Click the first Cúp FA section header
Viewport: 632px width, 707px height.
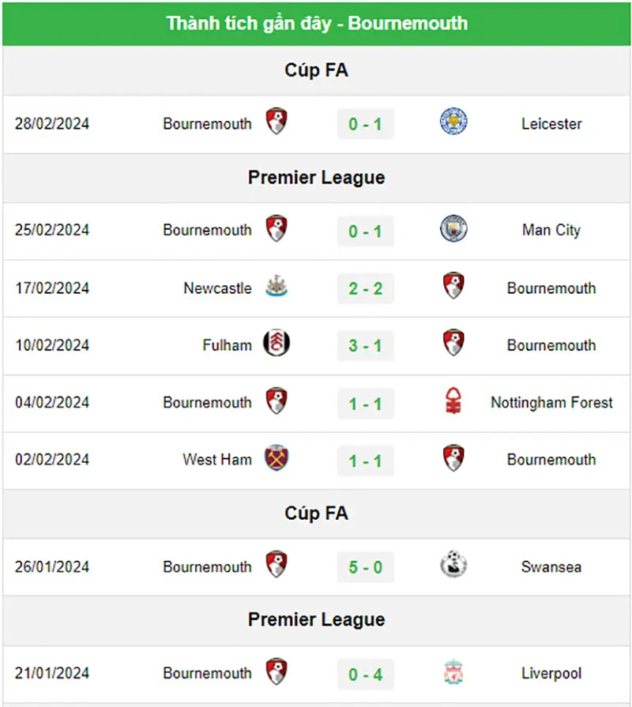317,70
